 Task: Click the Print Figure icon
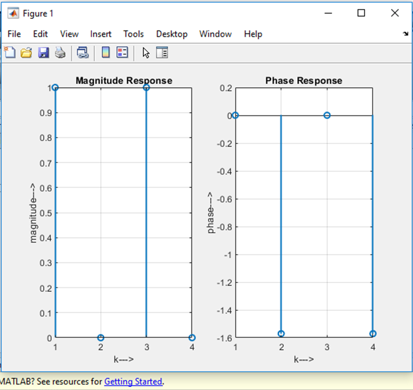pyautogui.click(x=60, y=53)
